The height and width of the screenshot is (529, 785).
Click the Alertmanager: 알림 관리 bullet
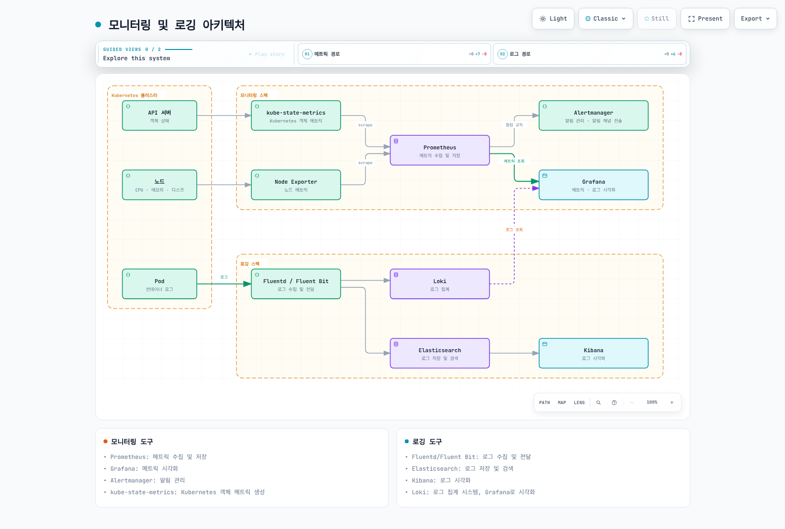[x=148, y=481]
